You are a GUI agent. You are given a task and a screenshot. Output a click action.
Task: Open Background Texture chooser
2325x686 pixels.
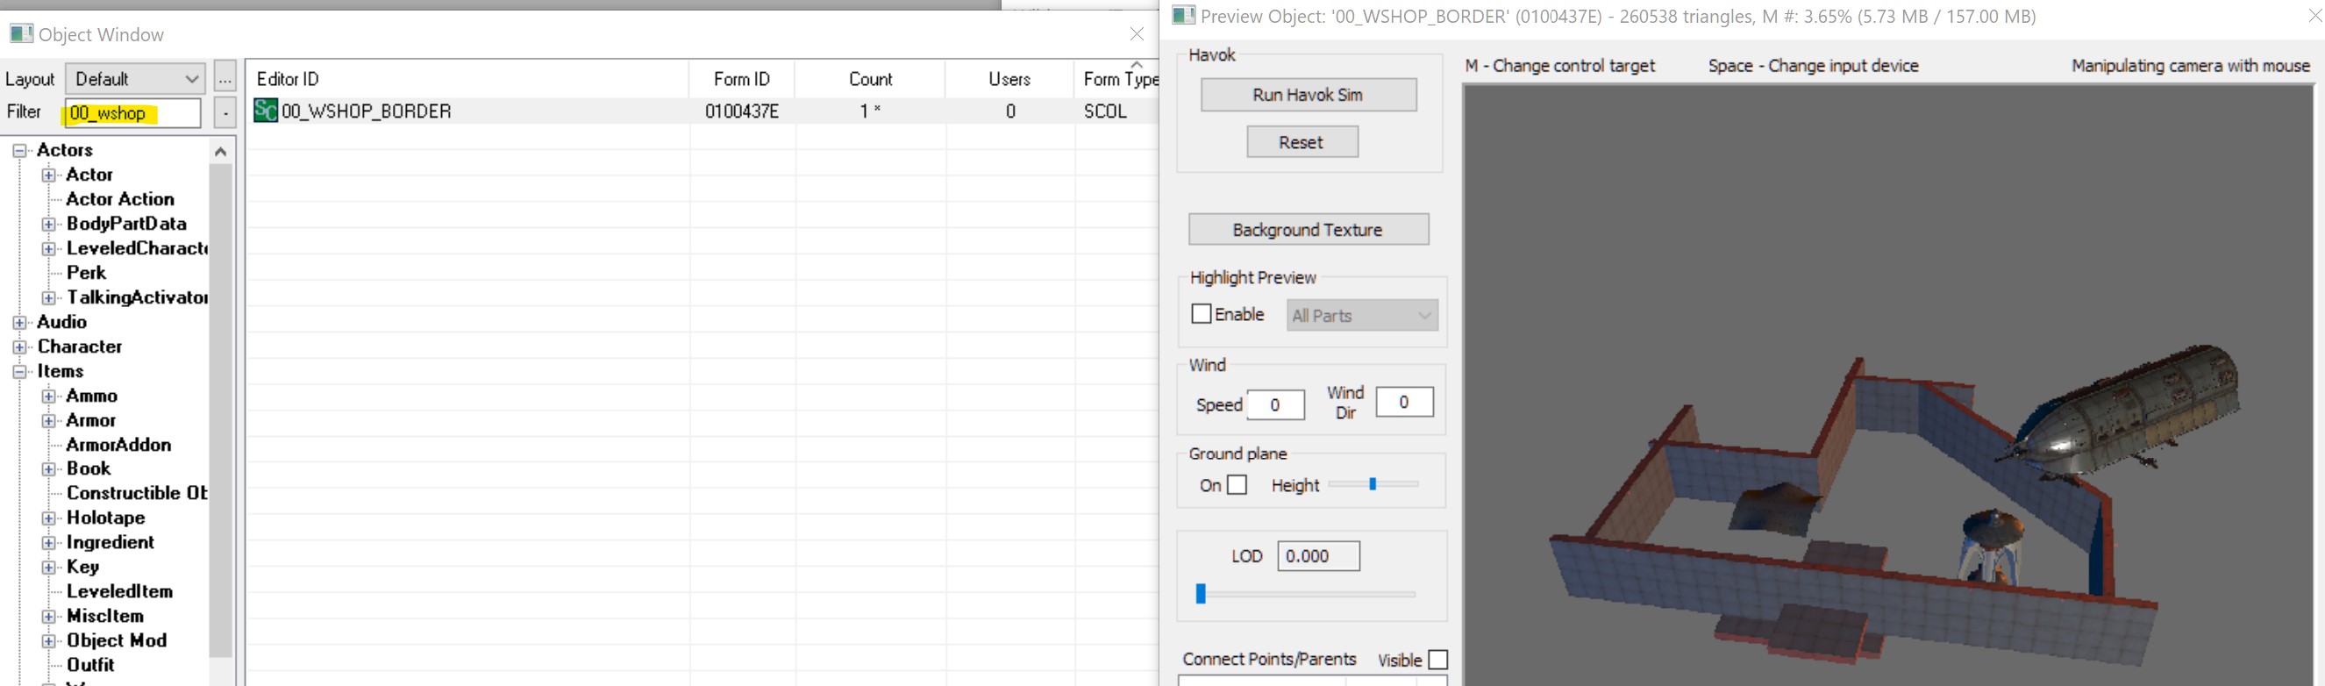coord(1308,229)
